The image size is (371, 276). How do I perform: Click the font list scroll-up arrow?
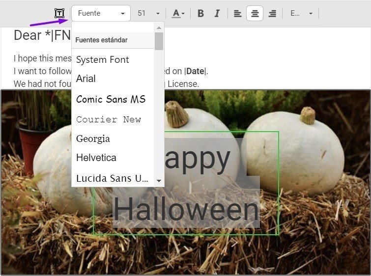[159, 28]
